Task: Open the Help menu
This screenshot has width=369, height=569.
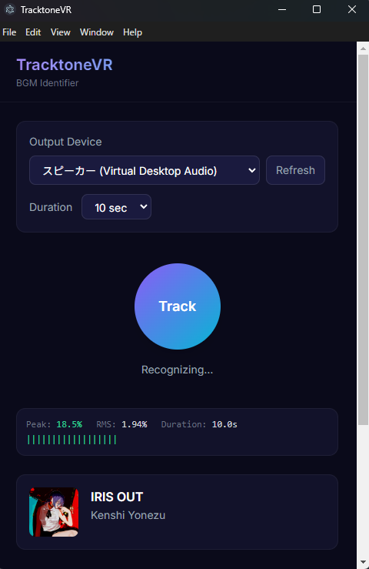Action: point(132,32)
